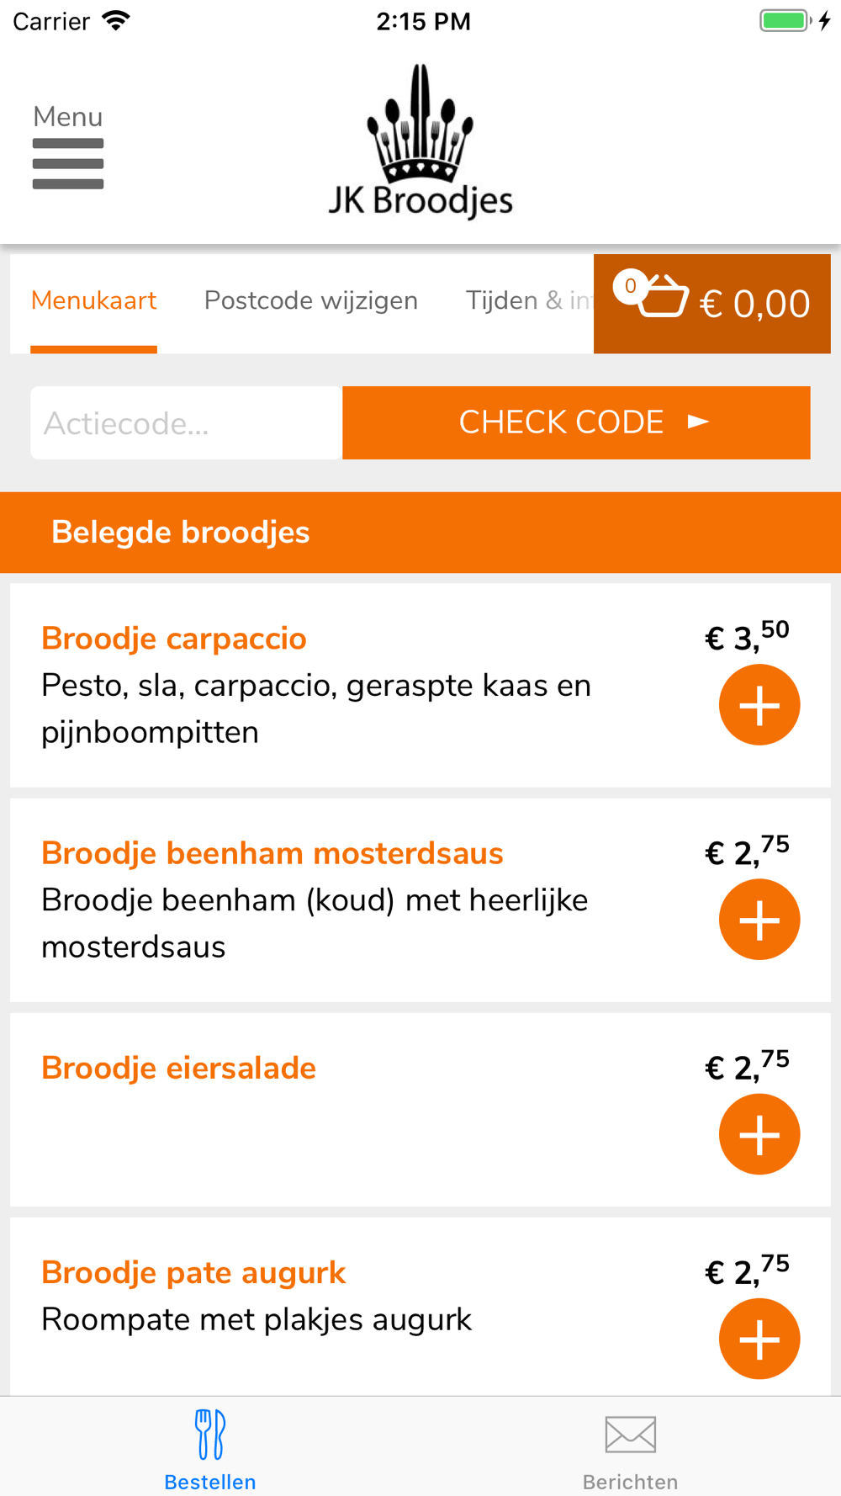Screen dimensions: 841x1496
Task: Select Broodje eiersalade item title
Action: tap(179, 1068)
